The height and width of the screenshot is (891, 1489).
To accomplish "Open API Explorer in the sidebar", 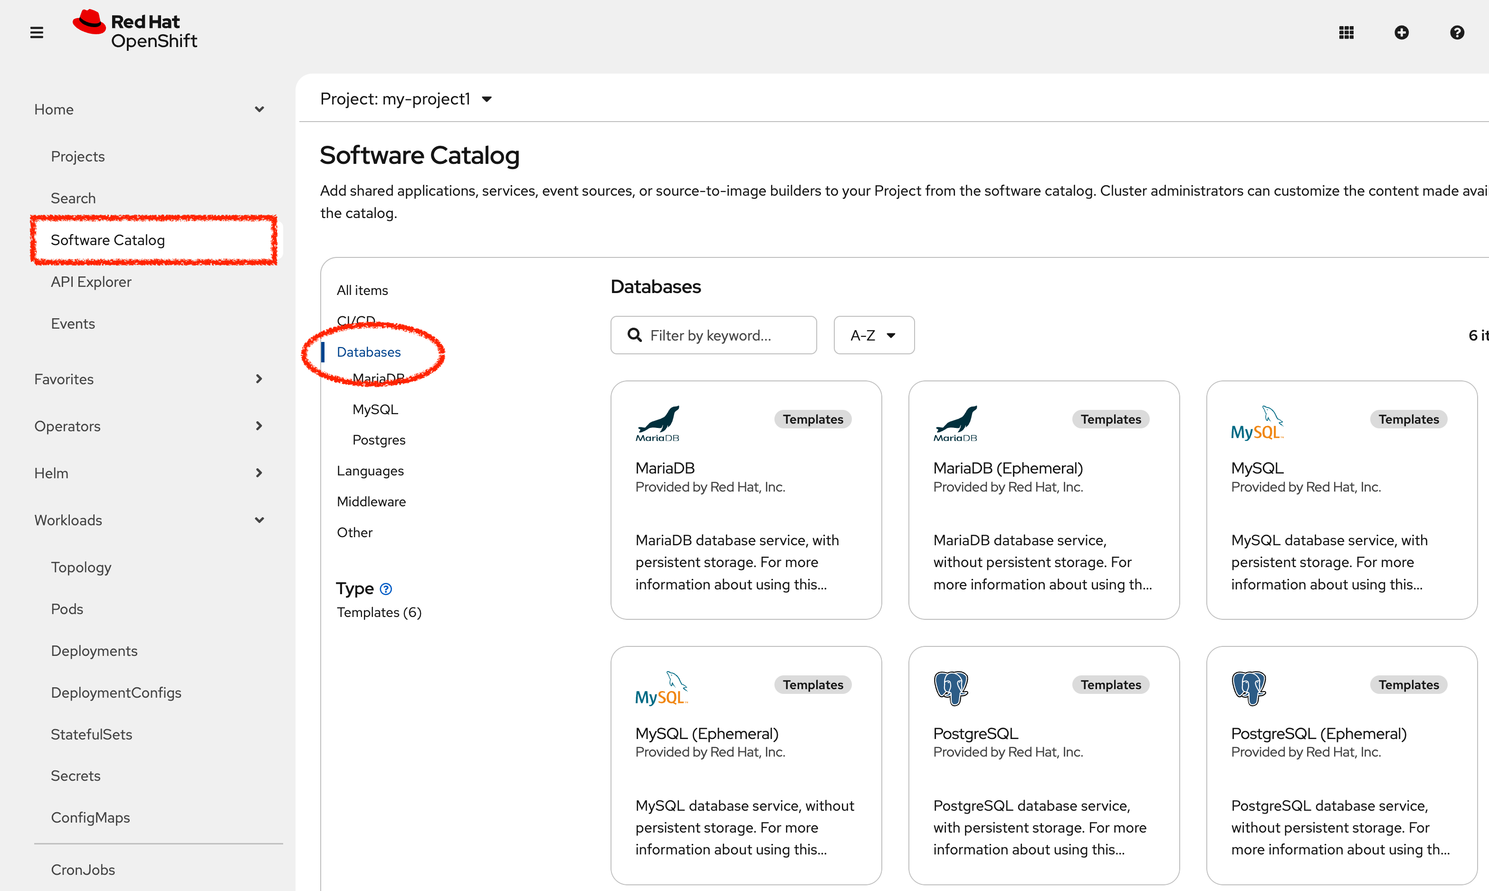I will (x=91, y=282).
